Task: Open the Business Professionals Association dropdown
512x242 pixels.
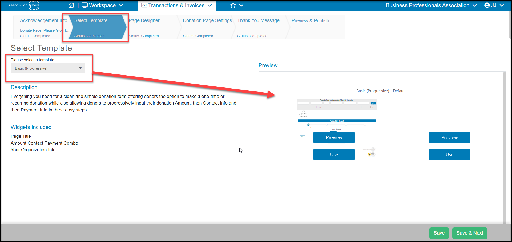Action: click(431, 5)
